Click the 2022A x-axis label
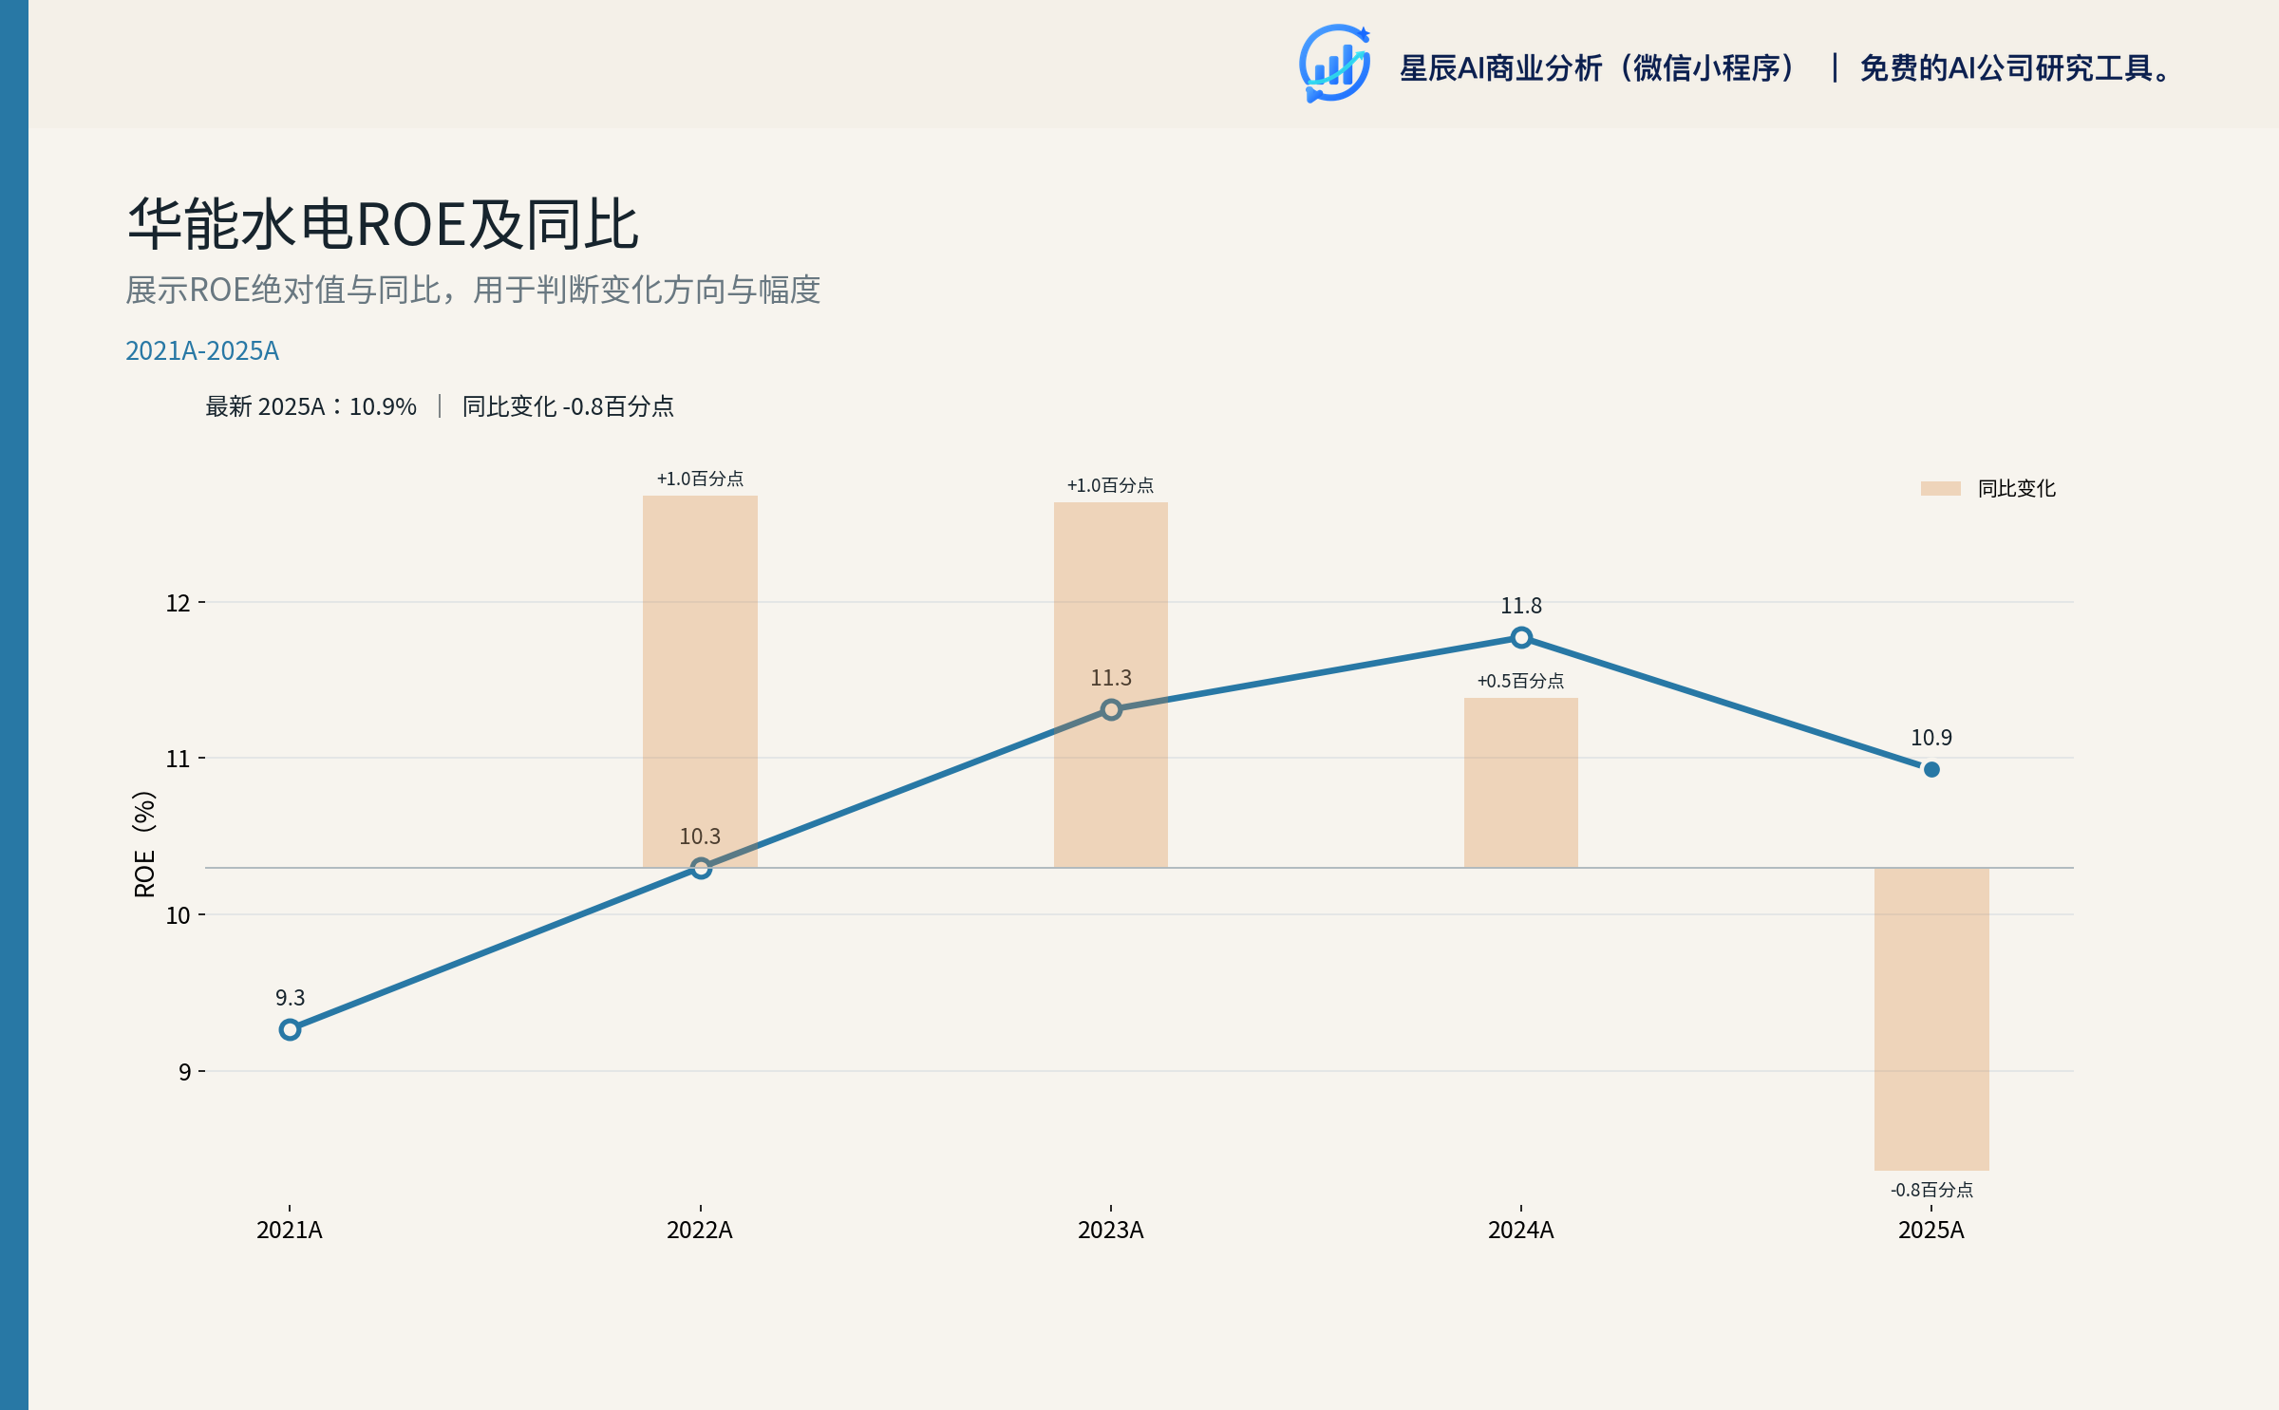This screenshot has width=2279, height=1410. (700, 1230)
